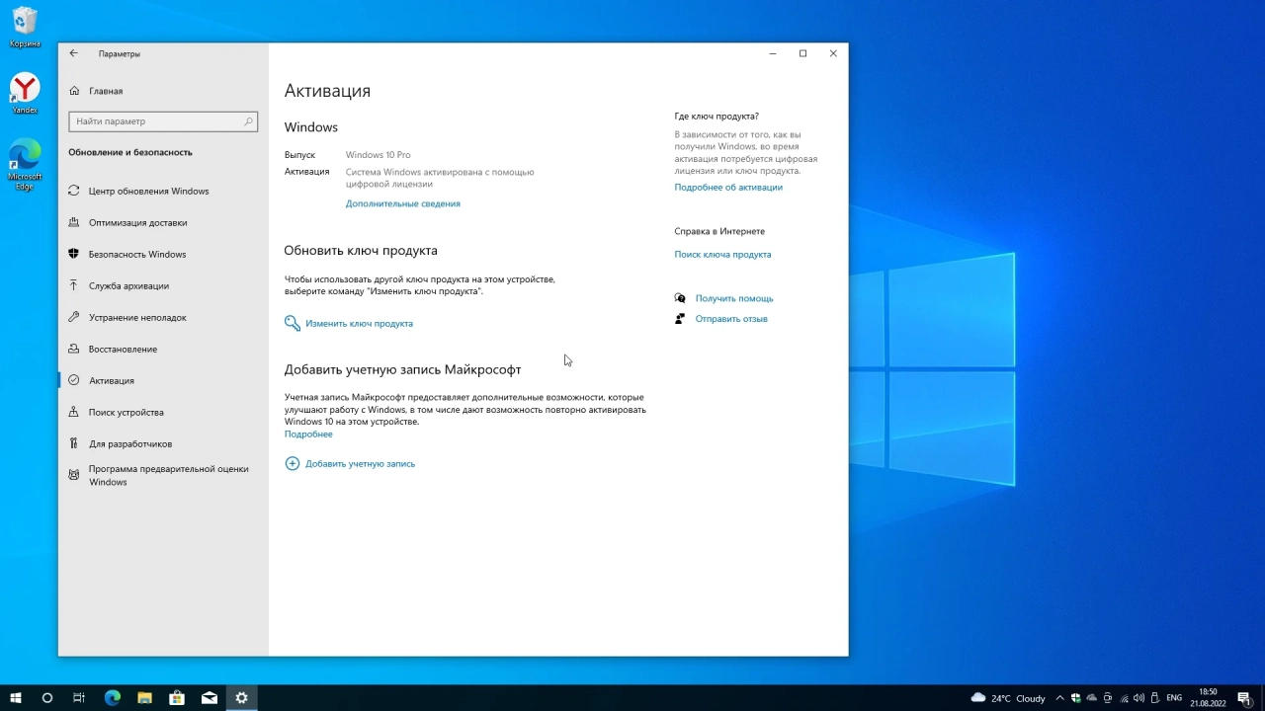Click the Settings gear on the taskbar
Image resolution: width=1265 pixels, height=711 pixels.
click(241, 698)
